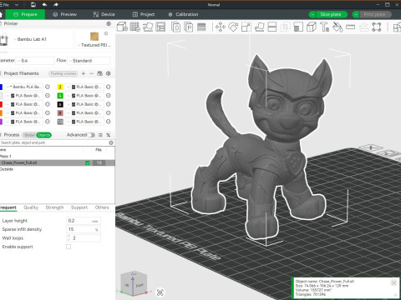
Task: Switch to the Preview tab
Action: (x=65, y=14)
